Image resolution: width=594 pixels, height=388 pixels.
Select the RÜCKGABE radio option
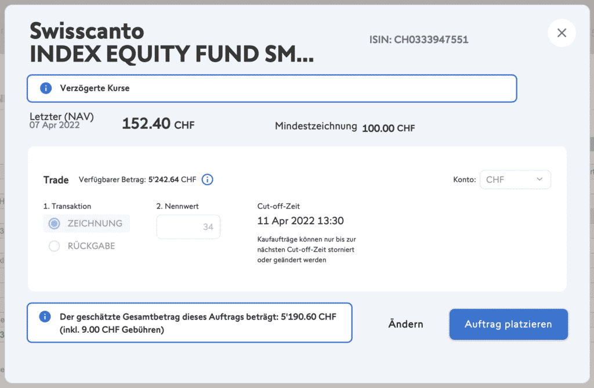(x=55, y=246)
